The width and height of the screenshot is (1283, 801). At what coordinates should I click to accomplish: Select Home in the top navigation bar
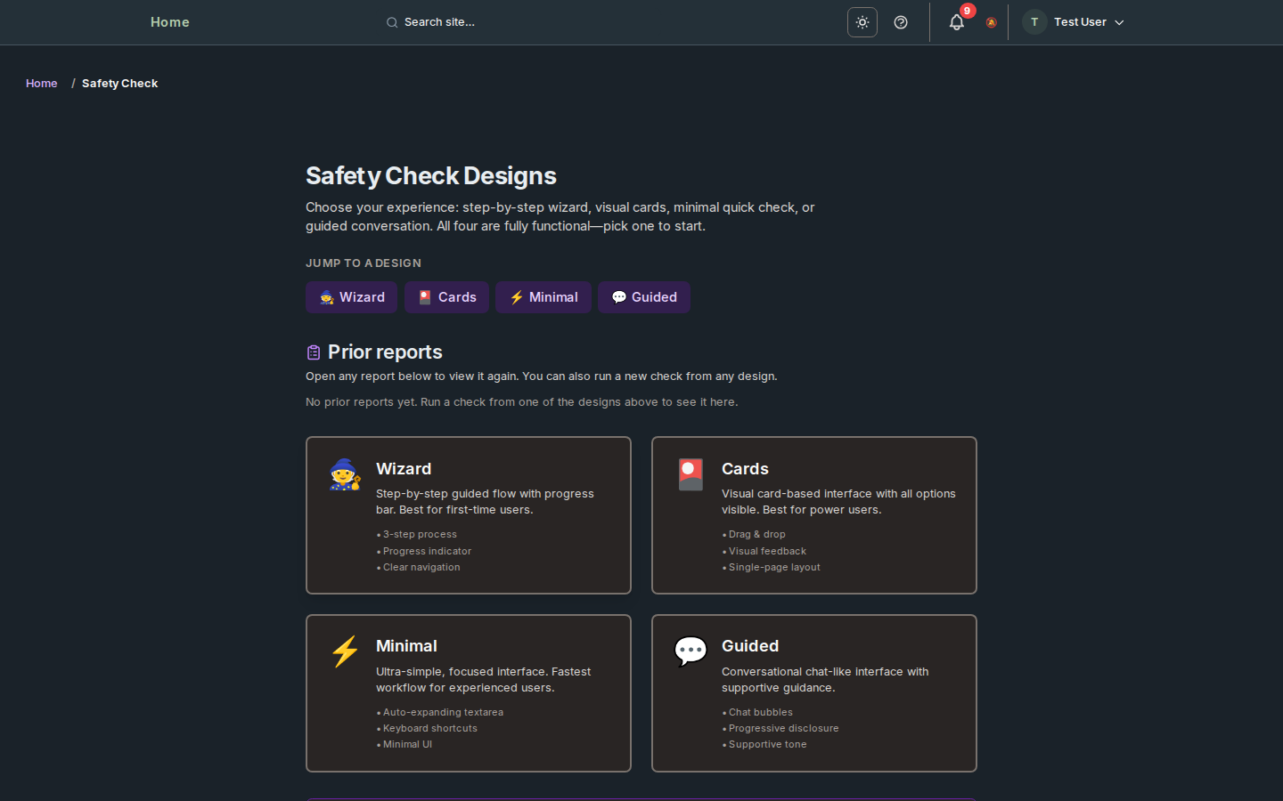coord(169,22)
